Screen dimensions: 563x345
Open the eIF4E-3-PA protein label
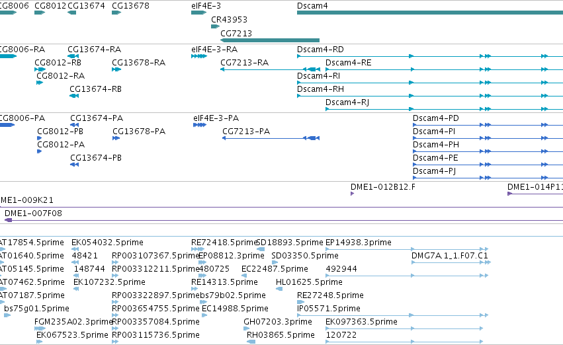[x=216, y=118]
